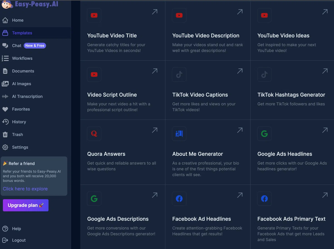Viewport: 334px width, 249px height.
Task: Click the Trash bin icon in sidebar
Action: click(5, 135)
